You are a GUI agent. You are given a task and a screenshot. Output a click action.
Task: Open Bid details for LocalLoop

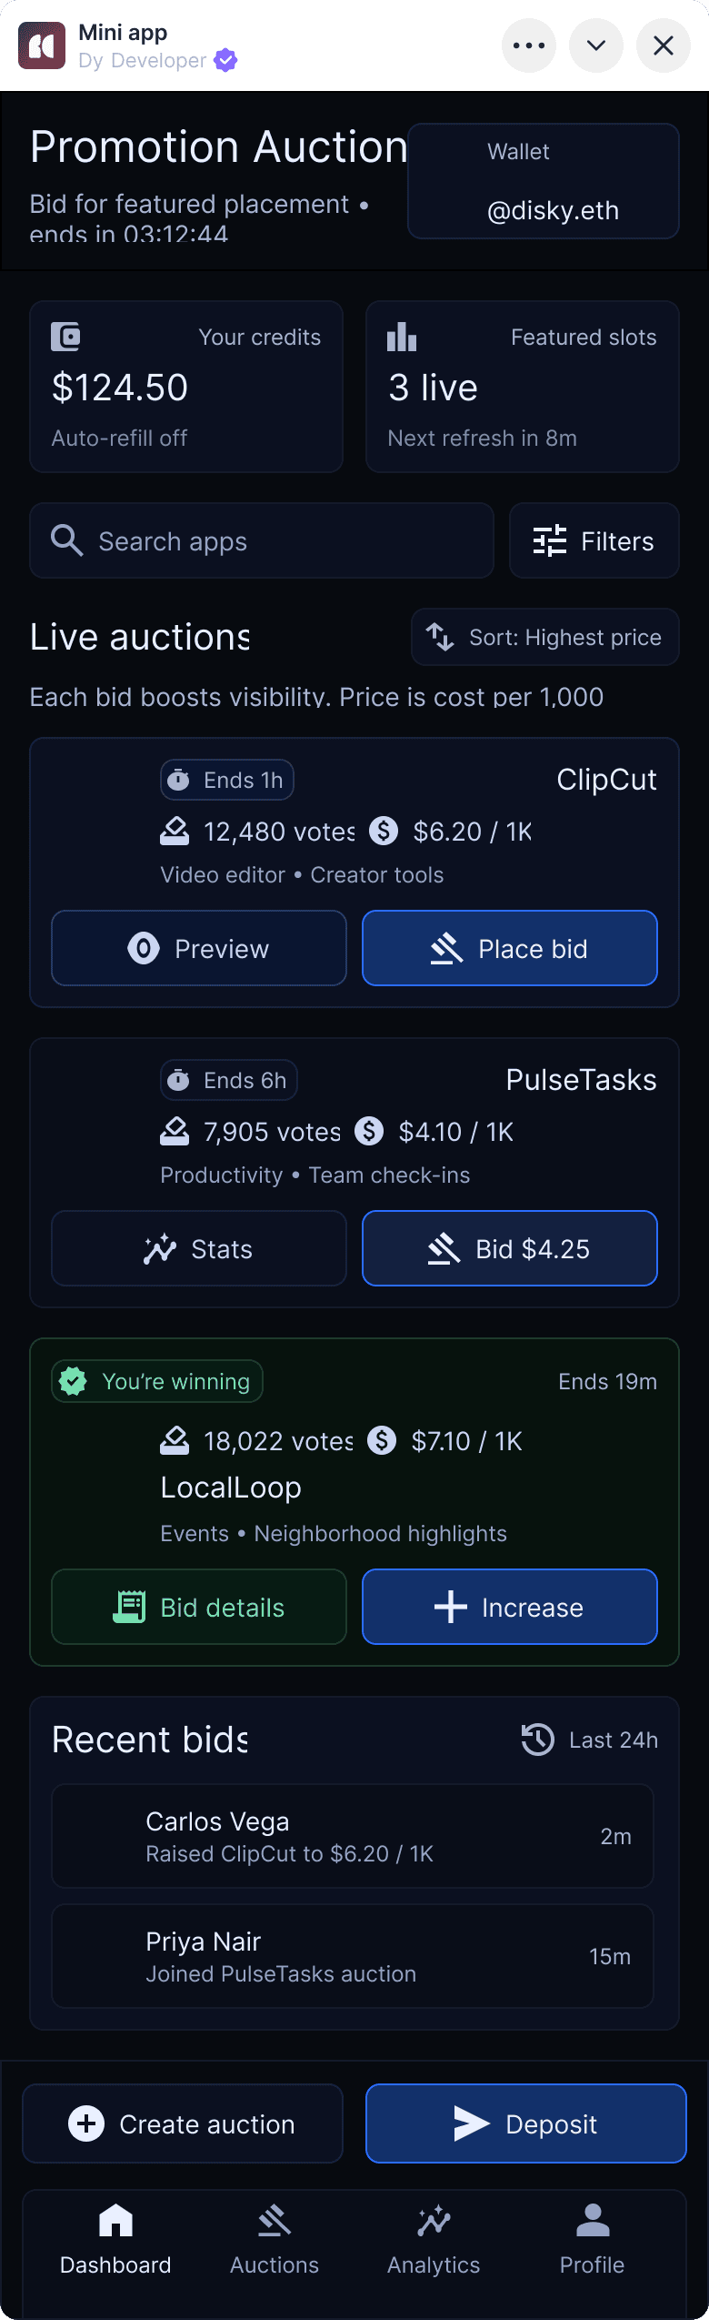coord(198,1607)
